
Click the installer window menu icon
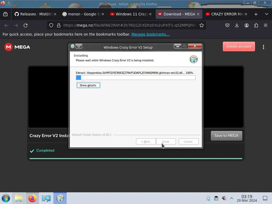point(73,46)
